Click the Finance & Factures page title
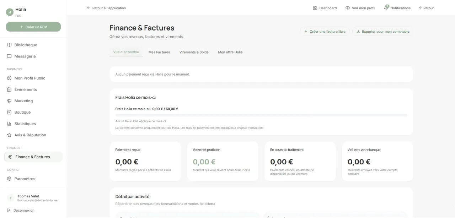Viewport: 455px width, 218px height. (x=142, y=28)
